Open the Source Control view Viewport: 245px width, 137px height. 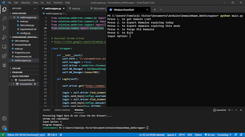(4, 28)
